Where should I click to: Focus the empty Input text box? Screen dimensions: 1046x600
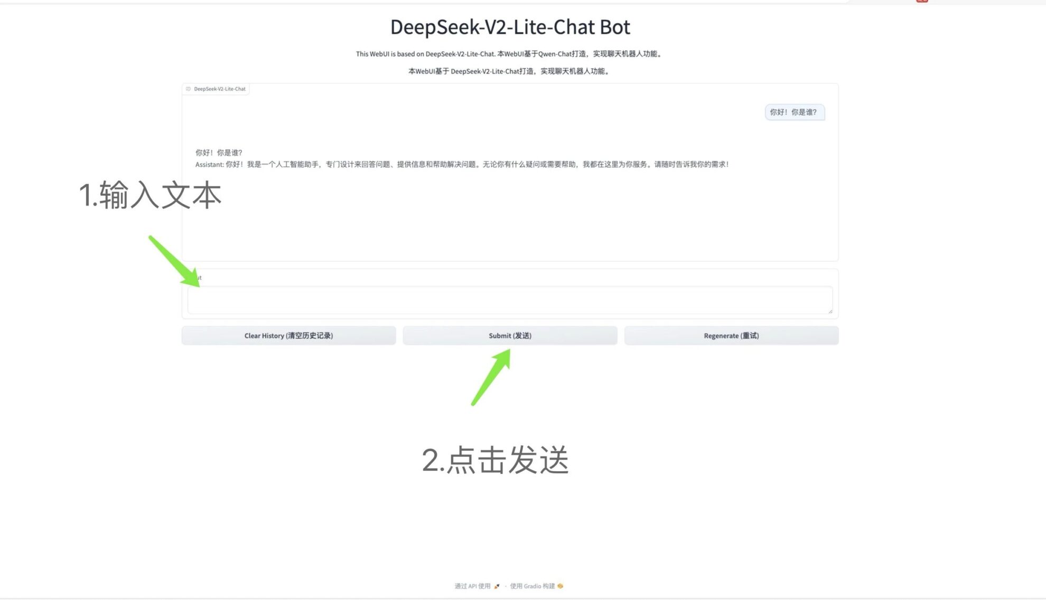click(x=510, y=300)
